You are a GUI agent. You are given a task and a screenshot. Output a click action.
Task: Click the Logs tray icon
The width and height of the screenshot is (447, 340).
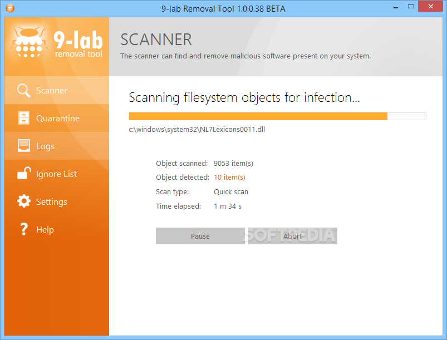[x=24, y=146]
